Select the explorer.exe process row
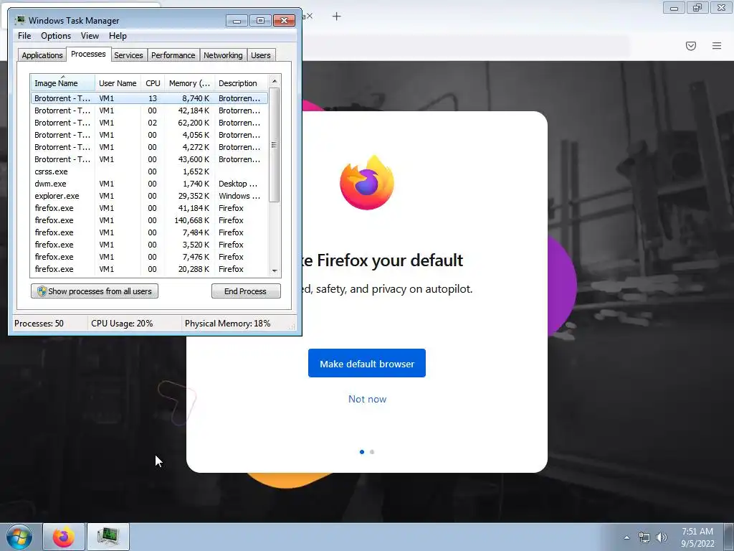 pyautogui.click(x=149, y=196)
